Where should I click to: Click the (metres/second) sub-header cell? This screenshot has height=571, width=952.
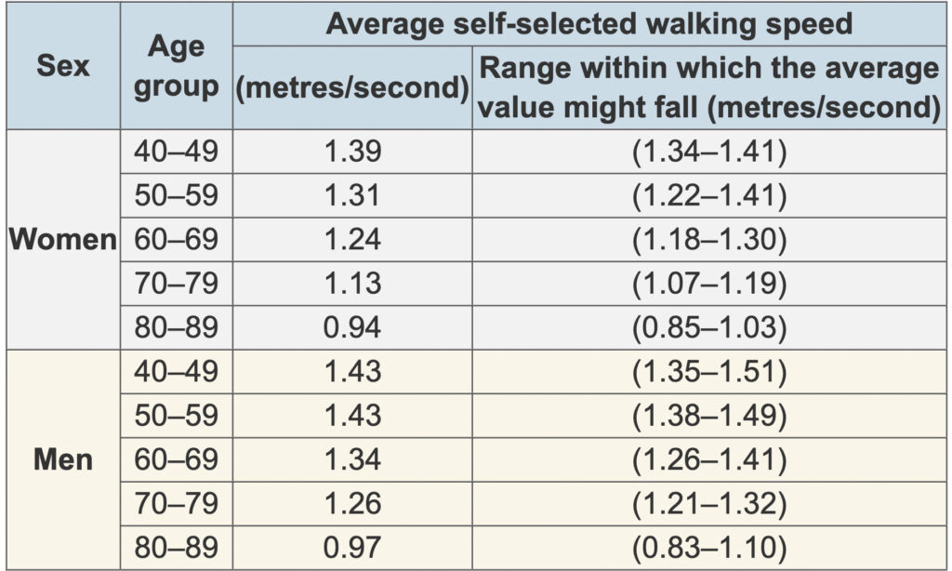pos(352,87)
